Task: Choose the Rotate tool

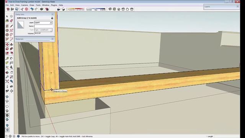Action: [x=7, y=49]
